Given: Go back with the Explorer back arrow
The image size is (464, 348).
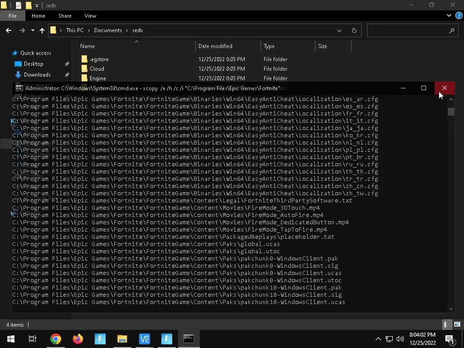Looking at the screenshot, I should click(9, 30).
